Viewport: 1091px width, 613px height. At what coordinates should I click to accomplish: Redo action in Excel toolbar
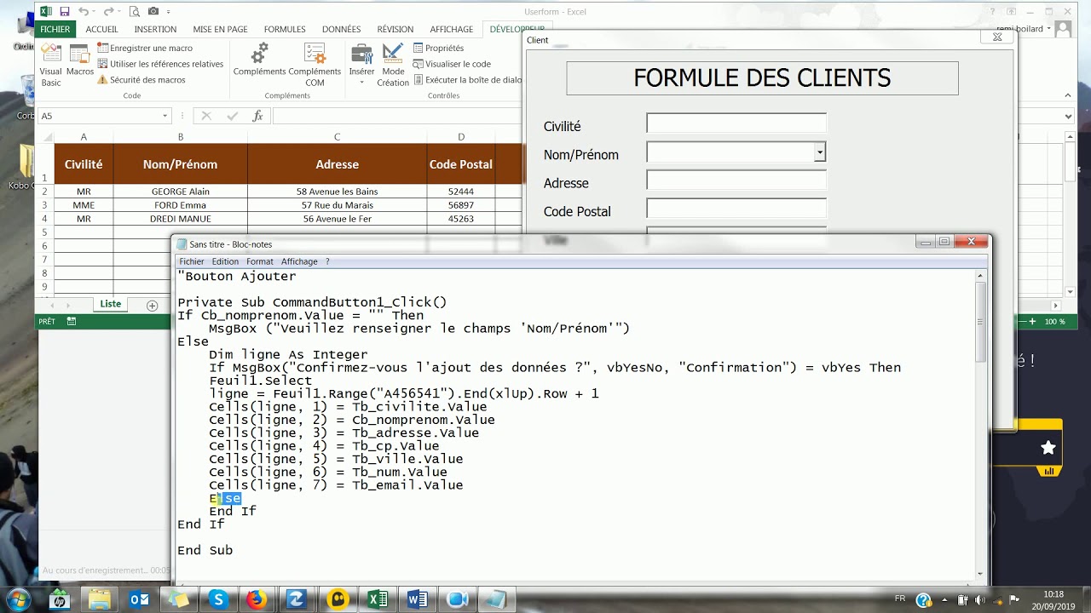pyautogui.click(x=108, y=11)
